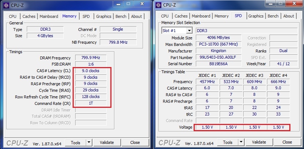This screenshot has height=149, width=304.
Task: Open the Bench tab in left window
Action: [121, 16]
